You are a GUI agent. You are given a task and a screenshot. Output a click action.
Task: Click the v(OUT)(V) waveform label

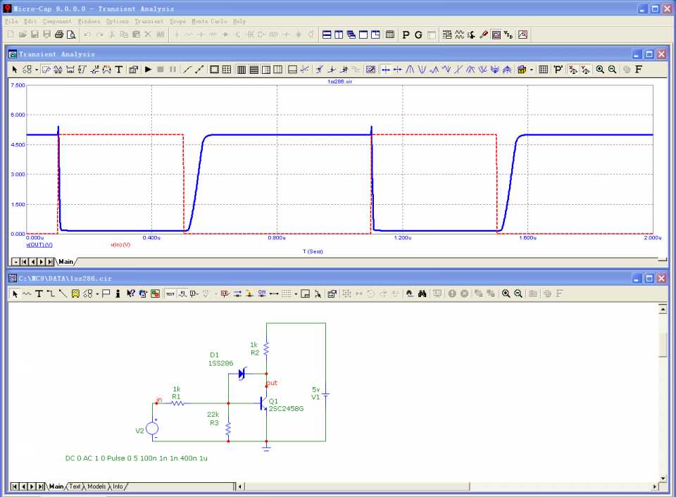pos(39,245)
